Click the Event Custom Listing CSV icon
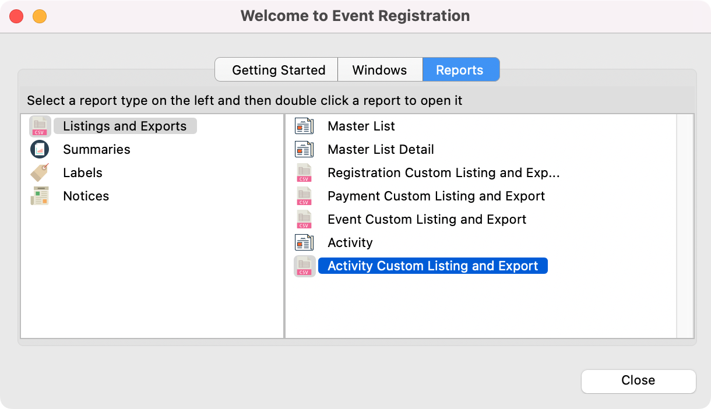 (x=304, y=220)
